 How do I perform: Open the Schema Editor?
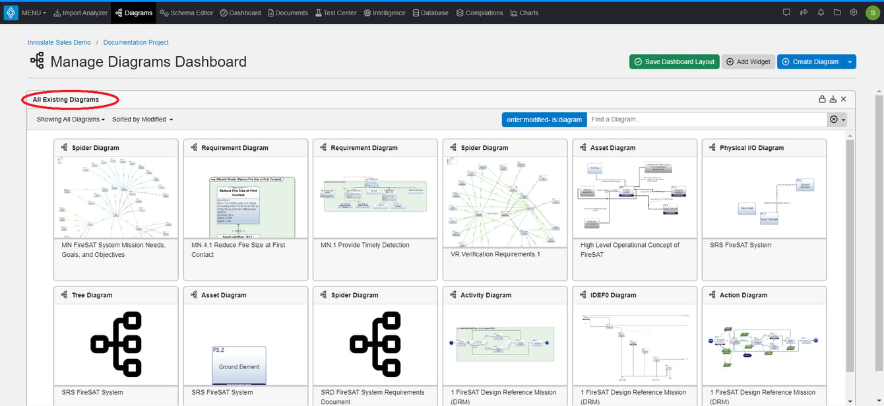click(x=187, y=12)
